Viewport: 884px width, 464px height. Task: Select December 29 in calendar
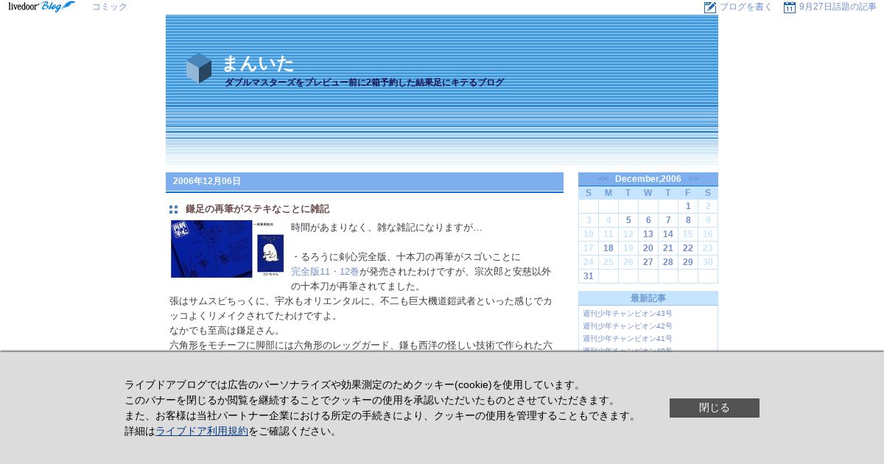688,262
